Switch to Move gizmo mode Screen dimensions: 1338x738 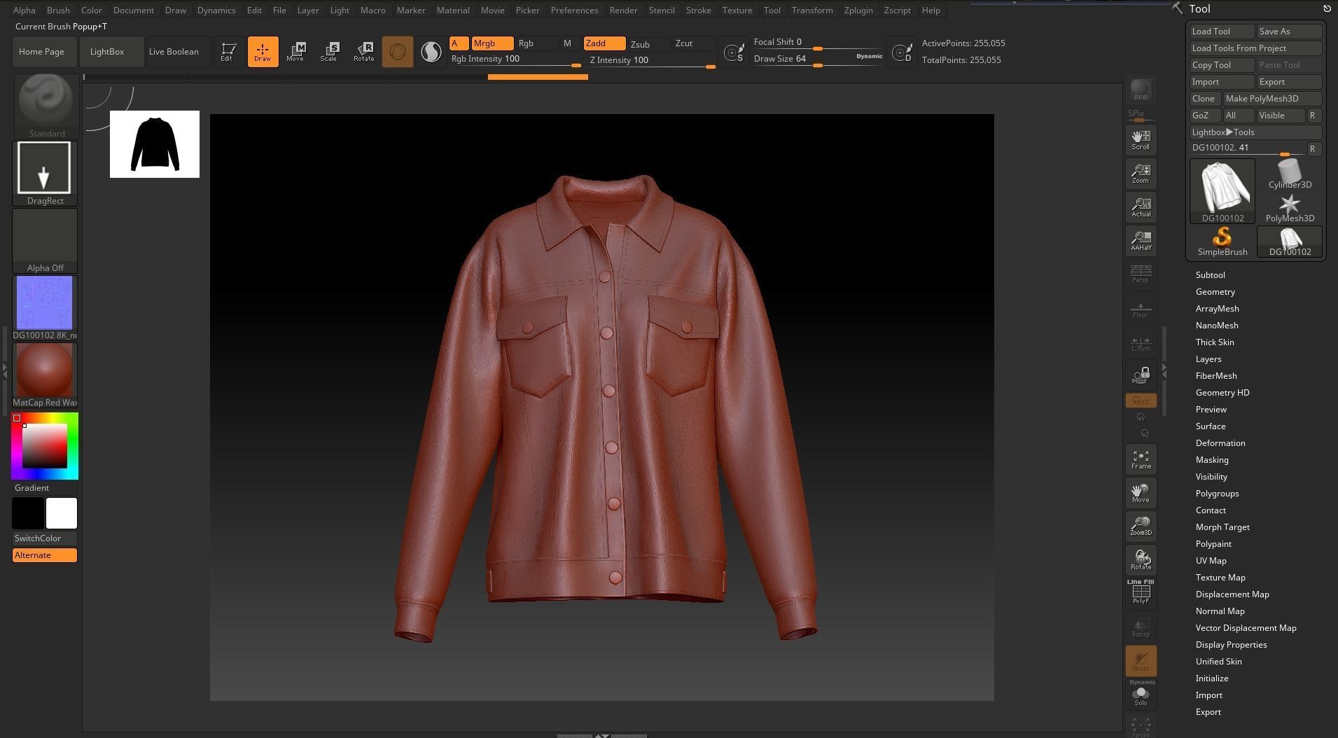click(295, 52)
